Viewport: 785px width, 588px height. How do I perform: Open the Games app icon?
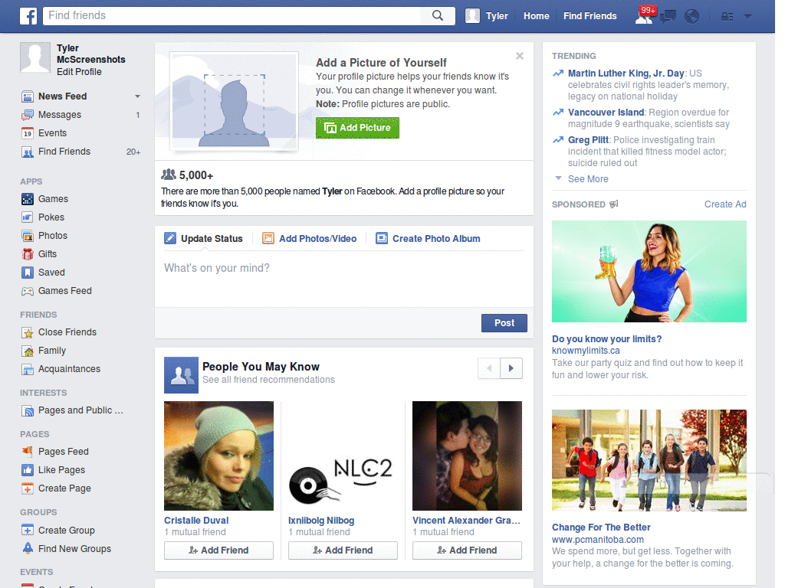[28, 199]
